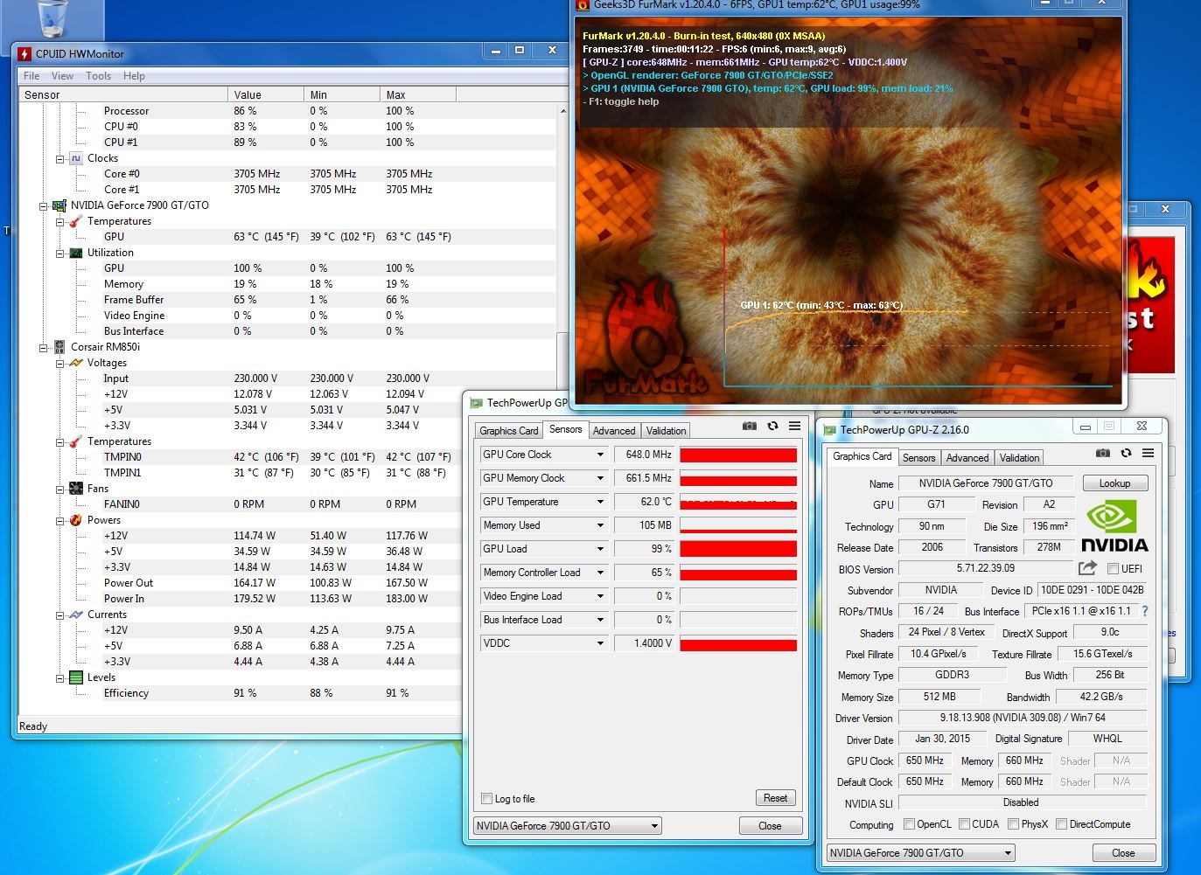Take screenshot via camera icon in GPU-Z Sensors window
Viewport: 1201px width, 875px height.
[x=750, y=426]
